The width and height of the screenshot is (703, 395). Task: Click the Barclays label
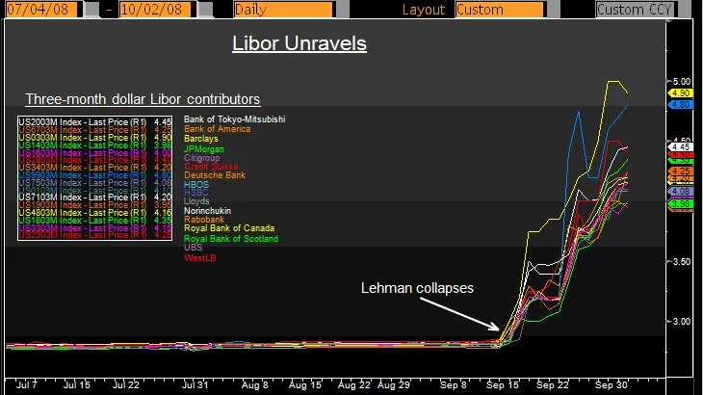click(x=201, y=139)
